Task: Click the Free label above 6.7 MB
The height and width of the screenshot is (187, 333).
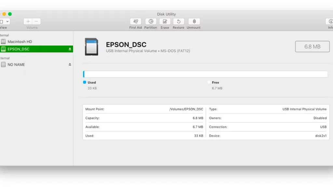Action: pyautogui.click(x=215, y=82)
